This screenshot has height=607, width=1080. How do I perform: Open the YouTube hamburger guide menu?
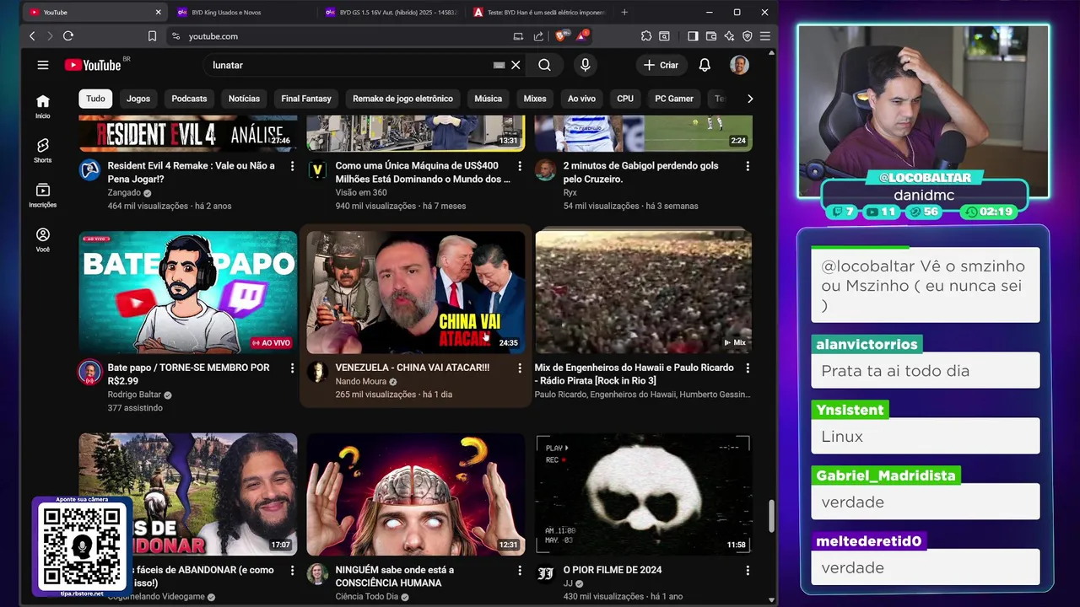pyautogui.click(x=43, y=65)
